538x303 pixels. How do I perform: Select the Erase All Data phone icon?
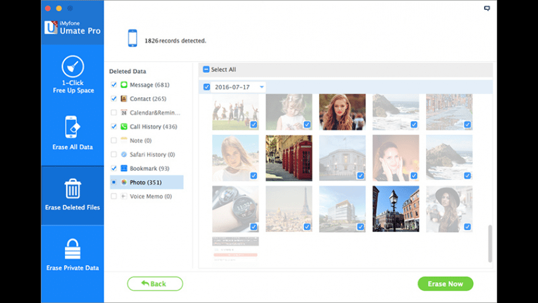click(72, 127)
